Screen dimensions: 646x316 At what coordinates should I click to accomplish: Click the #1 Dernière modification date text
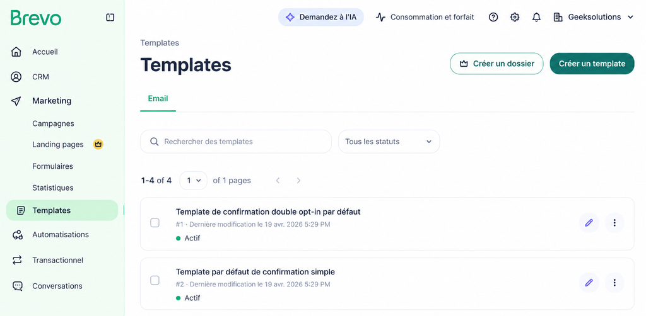click(253, 224)
